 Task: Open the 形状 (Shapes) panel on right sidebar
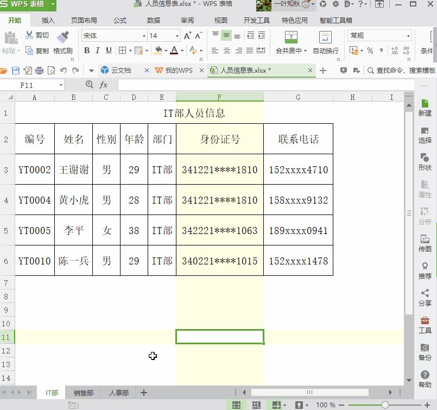pos(425,162)
